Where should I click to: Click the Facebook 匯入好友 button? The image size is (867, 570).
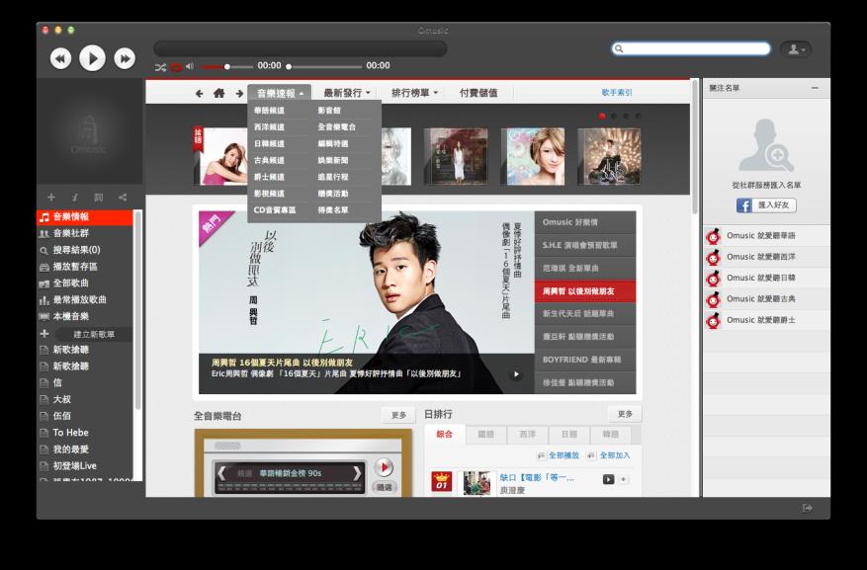coord(766,205)
